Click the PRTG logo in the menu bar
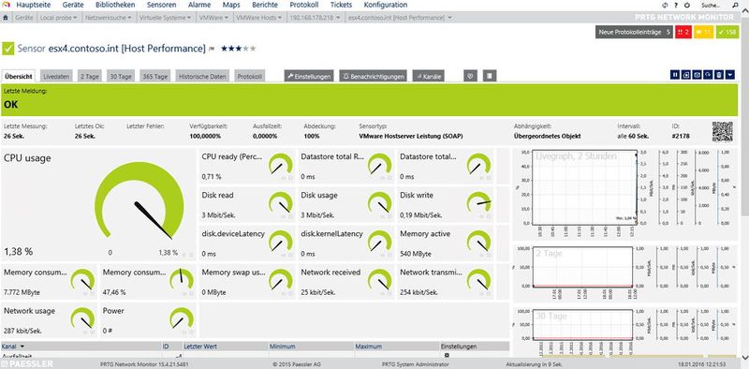 coord(6,6)
